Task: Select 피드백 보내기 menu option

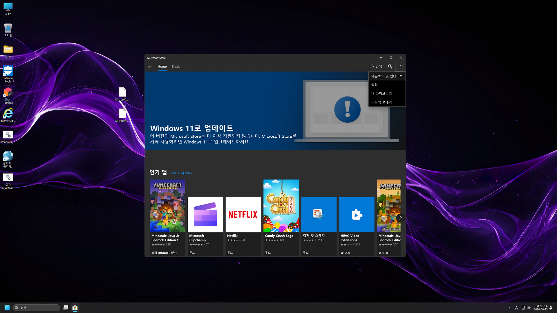Action: 381,102
